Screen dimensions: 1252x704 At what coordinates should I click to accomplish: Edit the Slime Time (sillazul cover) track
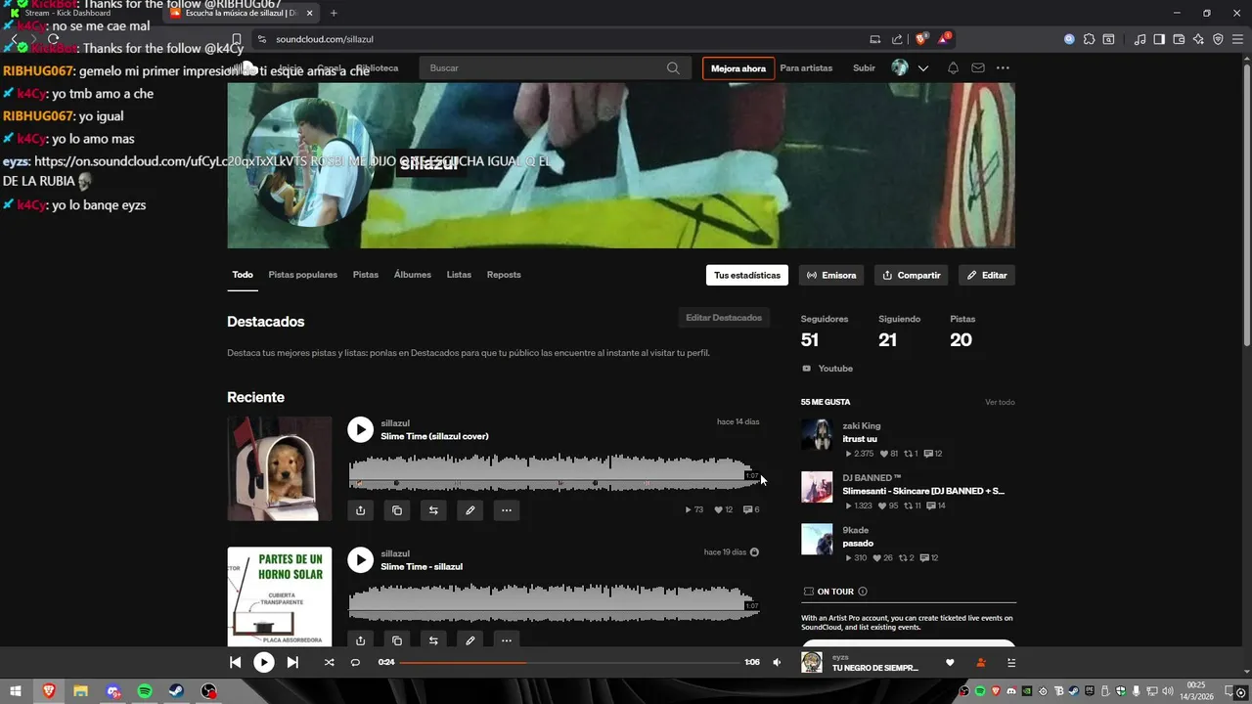(x=470, y=510)
